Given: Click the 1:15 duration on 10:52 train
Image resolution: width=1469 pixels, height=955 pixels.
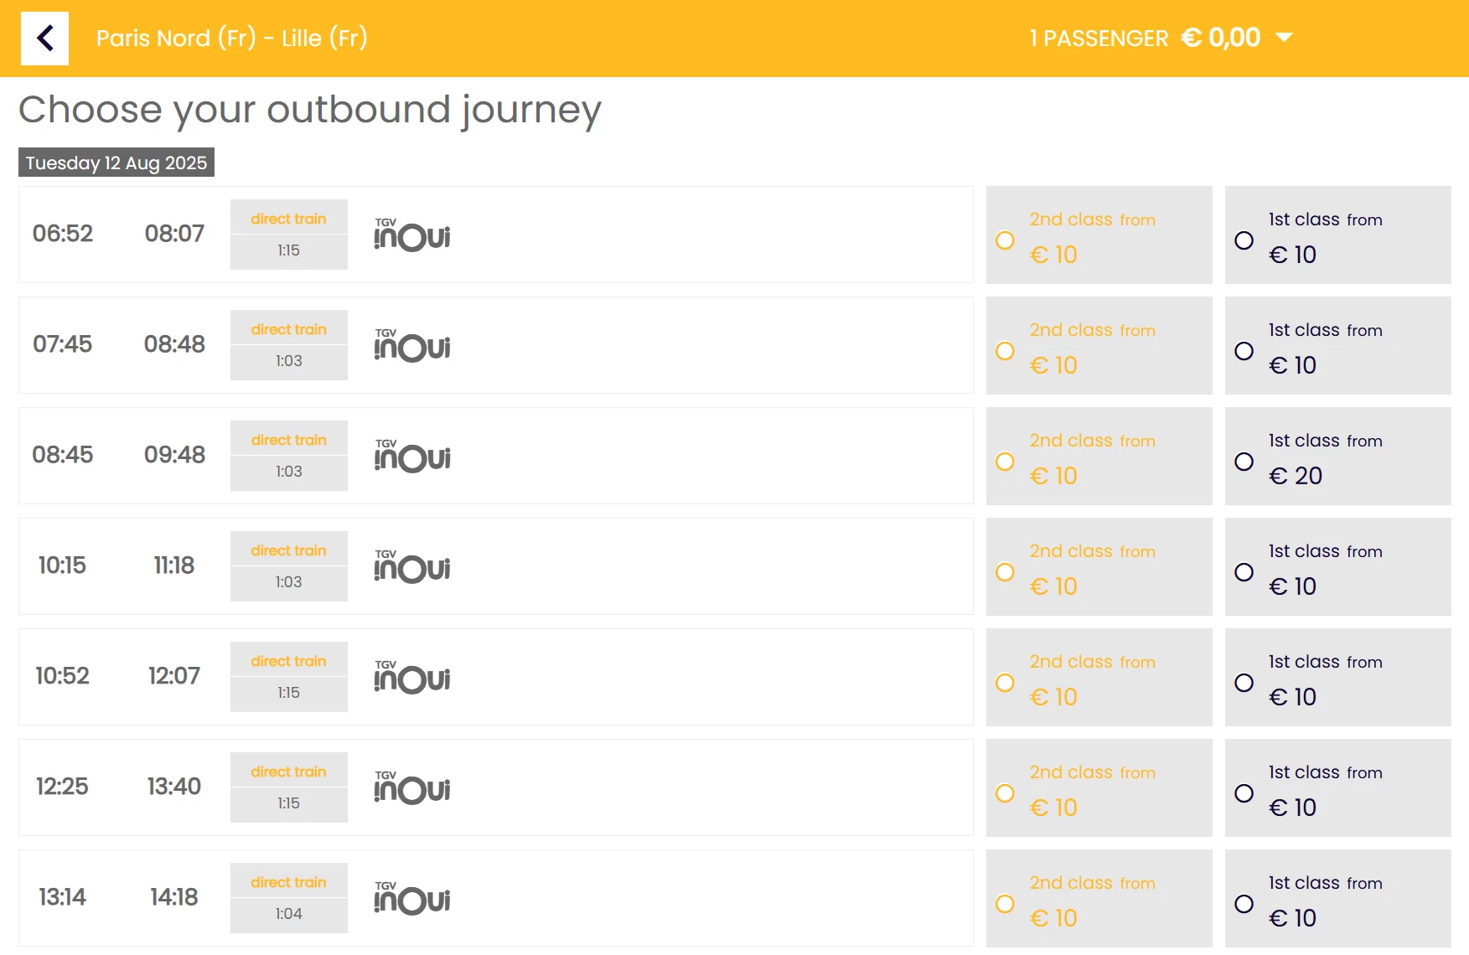Looking at the screenshot, I should tap(288, 693).
